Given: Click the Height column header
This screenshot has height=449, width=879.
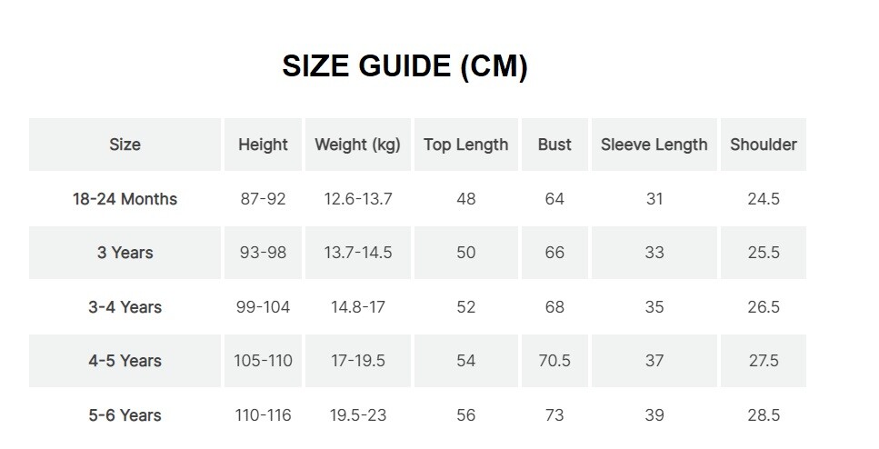Looking at the screenshot, I should [263, 145].
